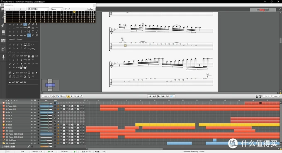This screenshot has height=153, width=282.
Task: Select the highlighted sixteenth-note duration
Action: pyautogui.click(x=25, y=25)
